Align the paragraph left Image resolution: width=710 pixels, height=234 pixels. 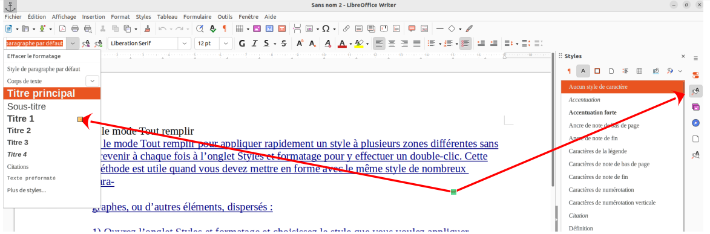click(379, 44)
